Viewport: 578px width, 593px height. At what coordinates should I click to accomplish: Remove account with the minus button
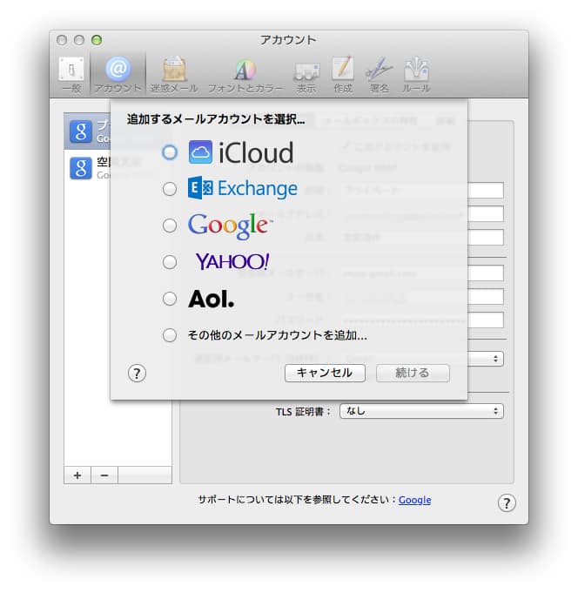coord(104,475)
